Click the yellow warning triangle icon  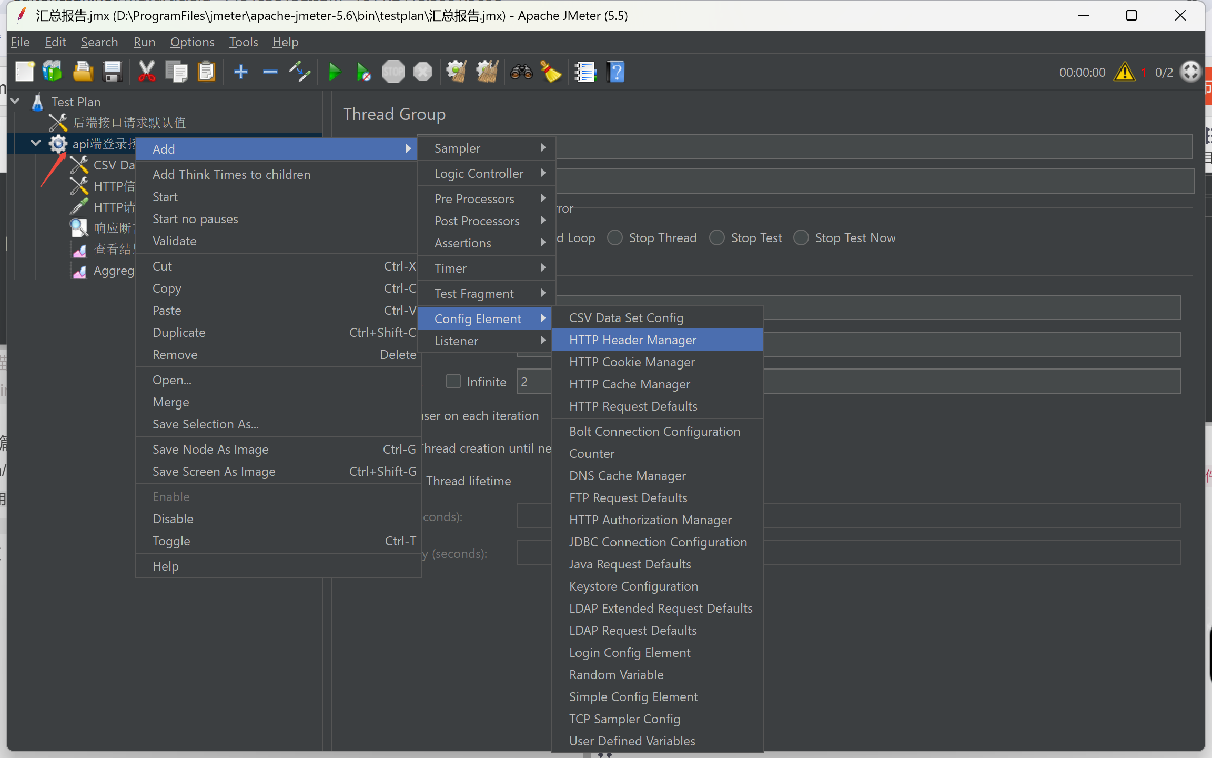pyautogui.click(x=1124, y=72)
